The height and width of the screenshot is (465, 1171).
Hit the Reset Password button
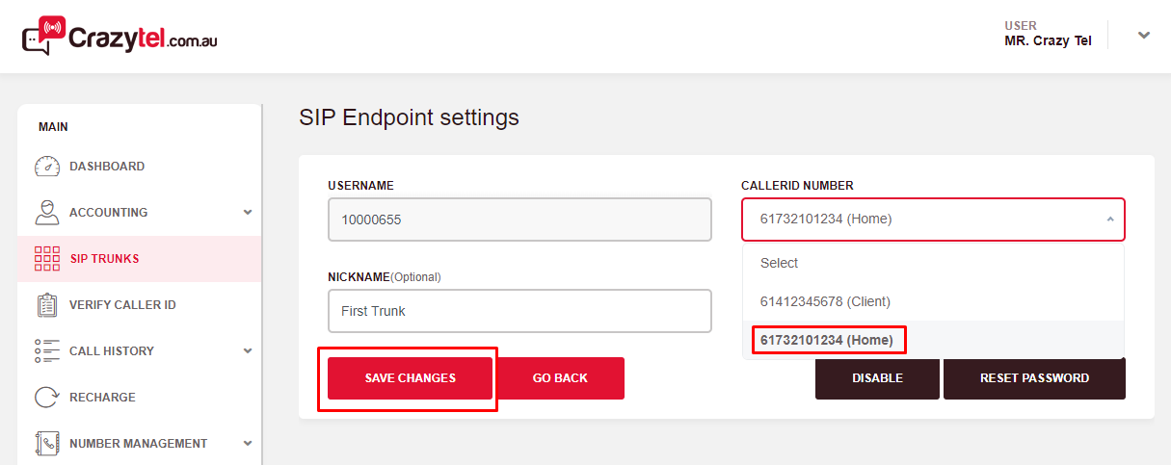(1034, 378)
